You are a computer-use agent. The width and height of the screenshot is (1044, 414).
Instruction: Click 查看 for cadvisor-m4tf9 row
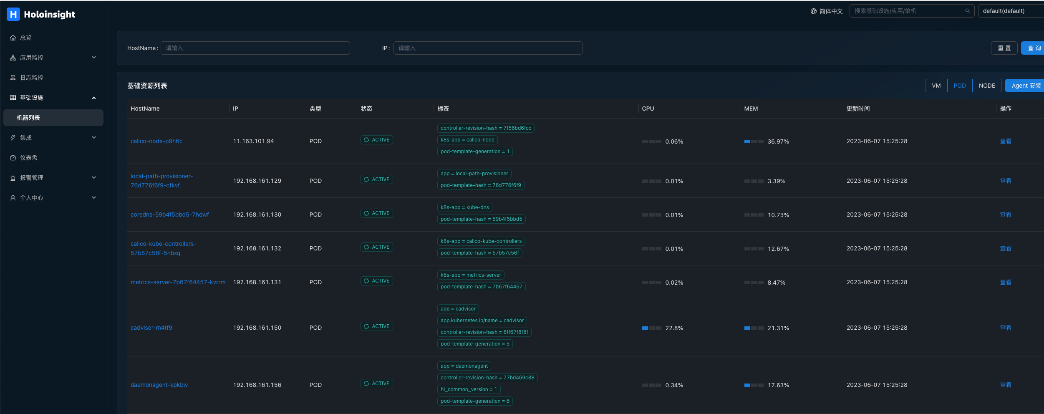pyautogui.click(x=1006, y=328)
